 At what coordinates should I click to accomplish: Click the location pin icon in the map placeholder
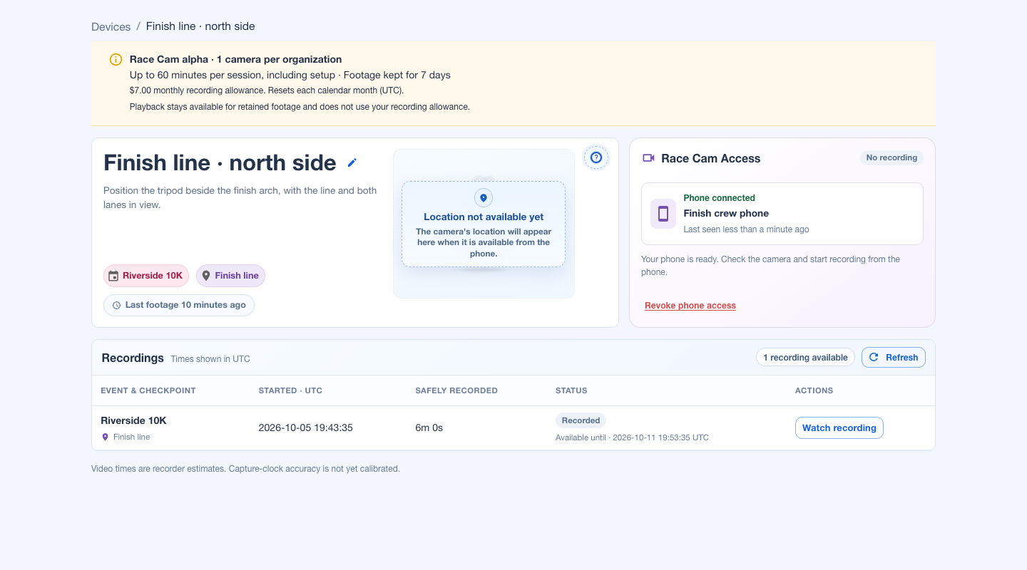484,198
